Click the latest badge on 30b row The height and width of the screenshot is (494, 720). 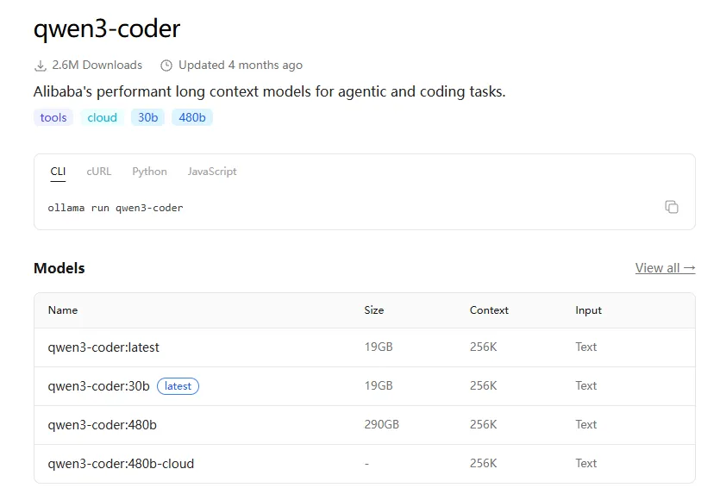(178, 386)
